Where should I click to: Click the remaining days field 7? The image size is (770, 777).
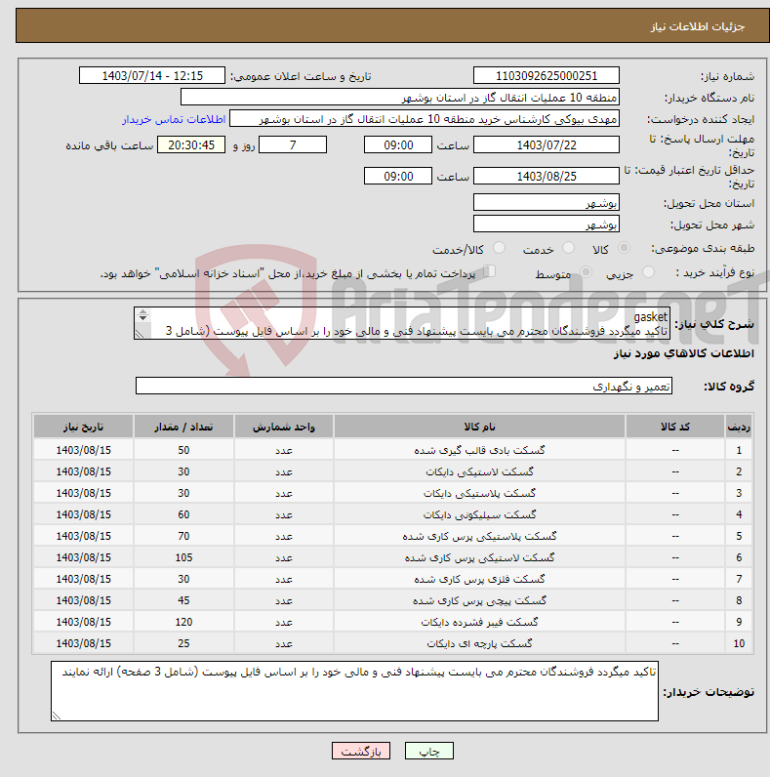[x=293, y=144]
